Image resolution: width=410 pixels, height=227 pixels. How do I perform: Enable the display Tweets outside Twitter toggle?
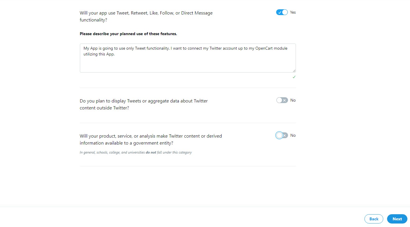click(x=282, y=100)
